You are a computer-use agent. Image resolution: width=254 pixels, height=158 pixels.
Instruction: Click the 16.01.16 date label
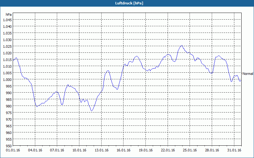(x=124, y=150)
